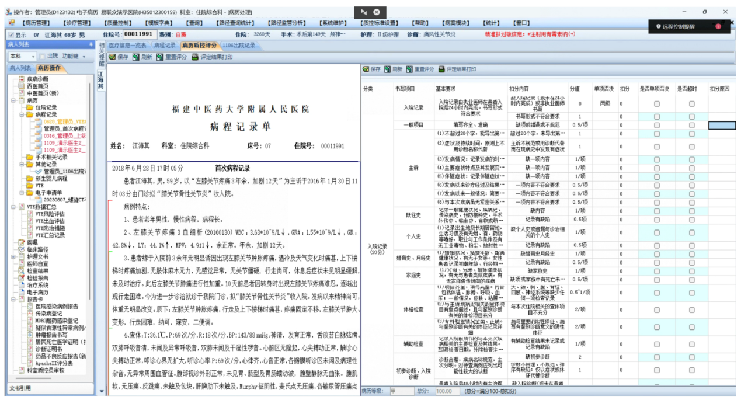Click the 检验报告 icon in the tree
741x400 pixels.
pyautogui.click(x=22, y=277)
